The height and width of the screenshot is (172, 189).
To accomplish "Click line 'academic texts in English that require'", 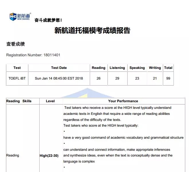I will [116, 114].
